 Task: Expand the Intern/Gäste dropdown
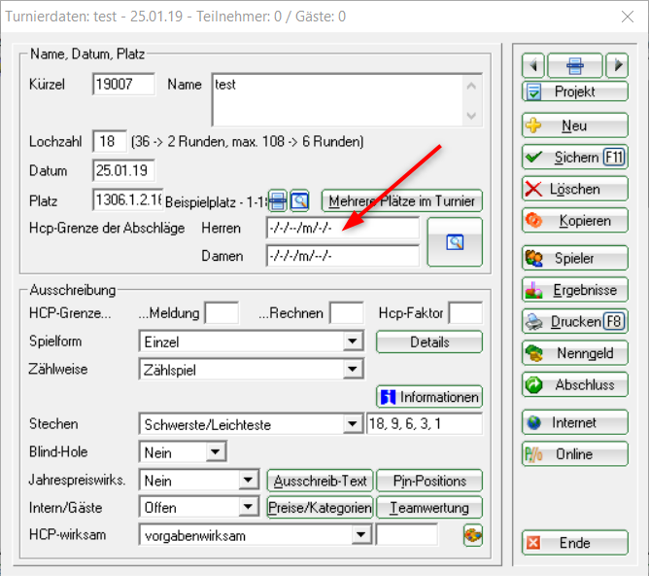(x=247, y=508)
